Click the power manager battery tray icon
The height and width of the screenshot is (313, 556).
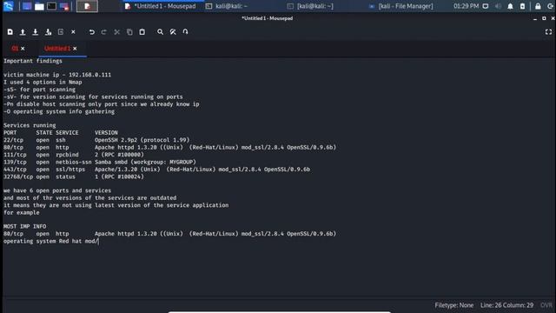point(522,6)
